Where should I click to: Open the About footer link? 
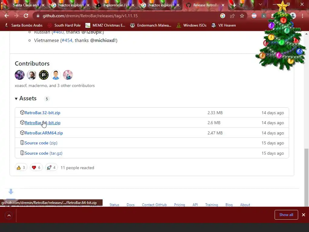tap(245, 205)
